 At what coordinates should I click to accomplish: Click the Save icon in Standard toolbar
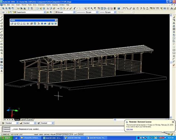44,8
